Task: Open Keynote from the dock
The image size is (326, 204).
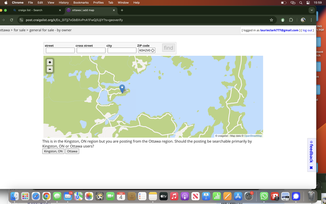Action: [x=206, y=196]
